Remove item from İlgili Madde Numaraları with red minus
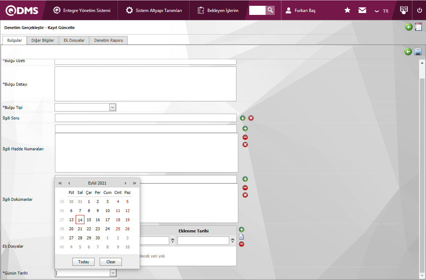This screenshot has height=280, width=426. tap(245, 137)
